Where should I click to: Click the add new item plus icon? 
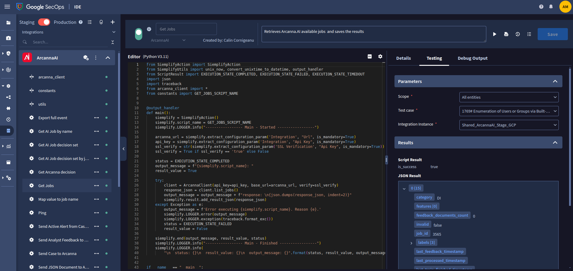click(113, 22)
